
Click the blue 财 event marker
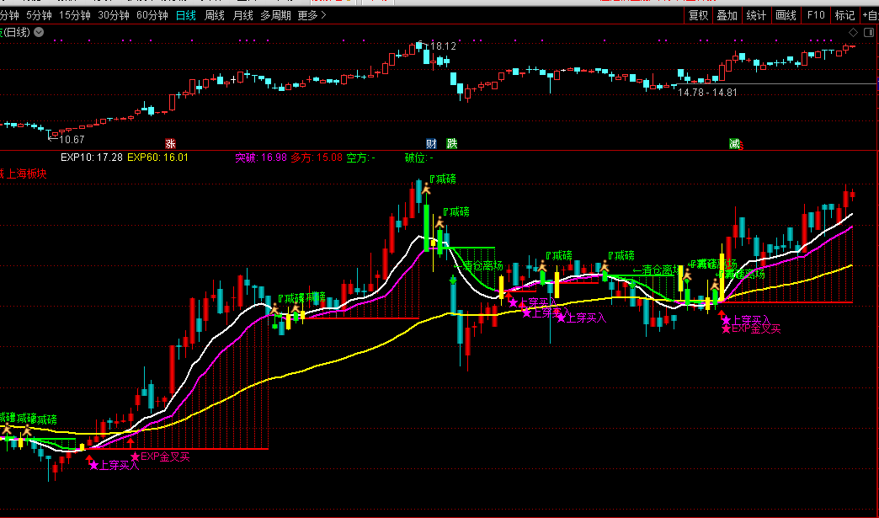point(430,144)
